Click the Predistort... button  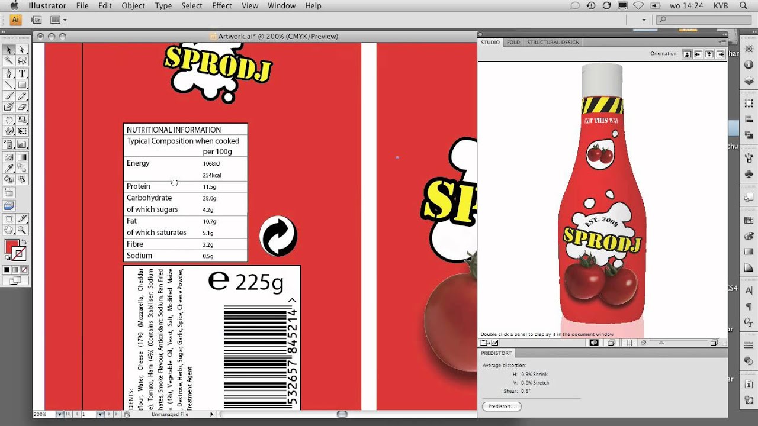tap(502, 406)
